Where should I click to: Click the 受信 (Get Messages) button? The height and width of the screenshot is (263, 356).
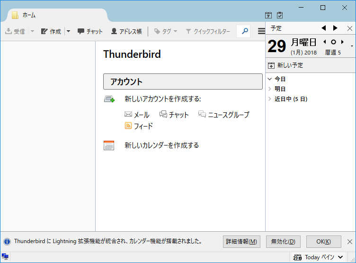click(15, 31)
